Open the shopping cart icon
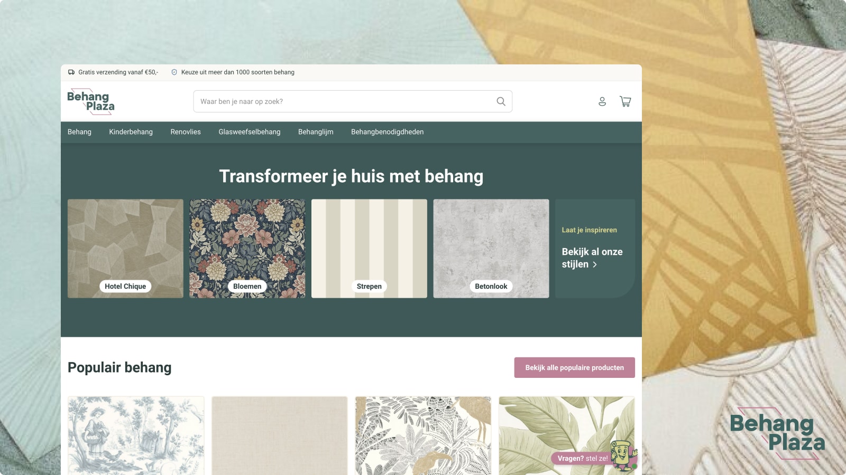Viewport: 846px width, 475px height. (x=626, y=101)
